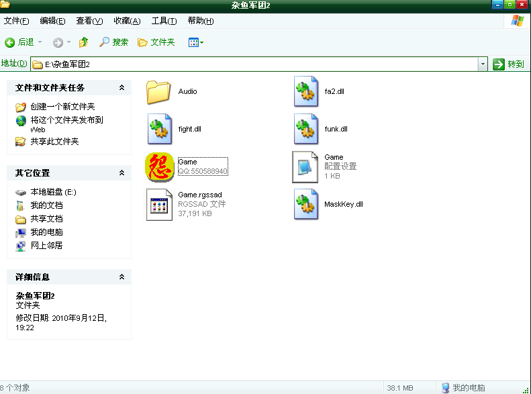The width and height of the screenshot is (531, 394).
Task: Select Game.rgssad file name
Action: (x=200, y=195)
